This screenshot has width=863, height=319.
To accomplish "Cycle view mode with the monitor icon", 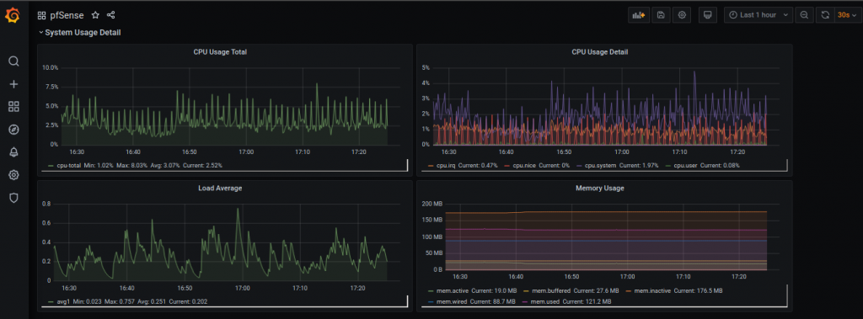I will click(708, 15).
